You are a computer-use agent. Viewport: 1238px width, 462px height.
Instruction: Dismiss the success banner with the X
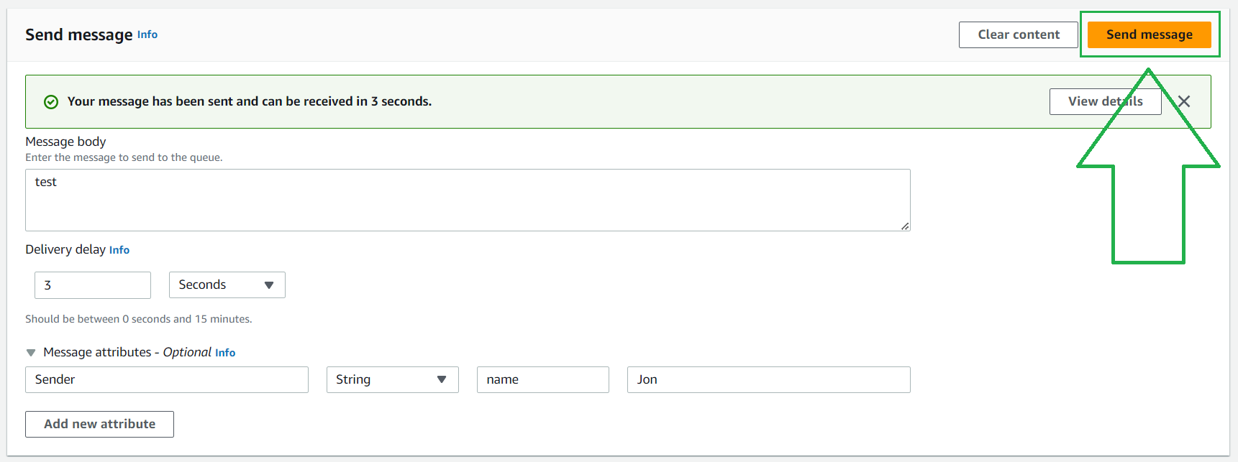click(x=1183, y=101)
